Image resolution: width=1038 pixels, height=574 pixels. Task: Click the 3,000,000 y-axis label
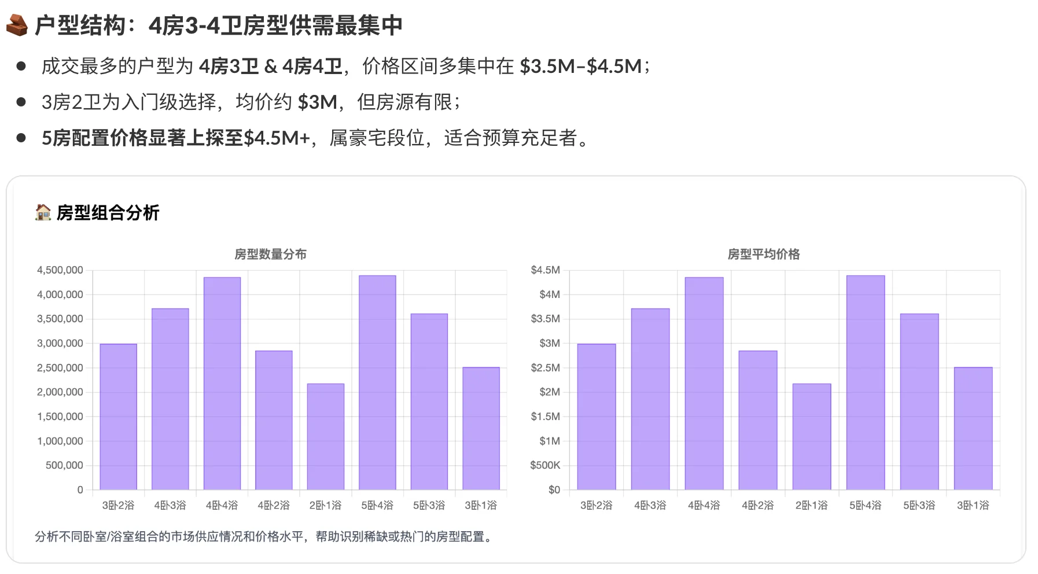tap(60, 343)
